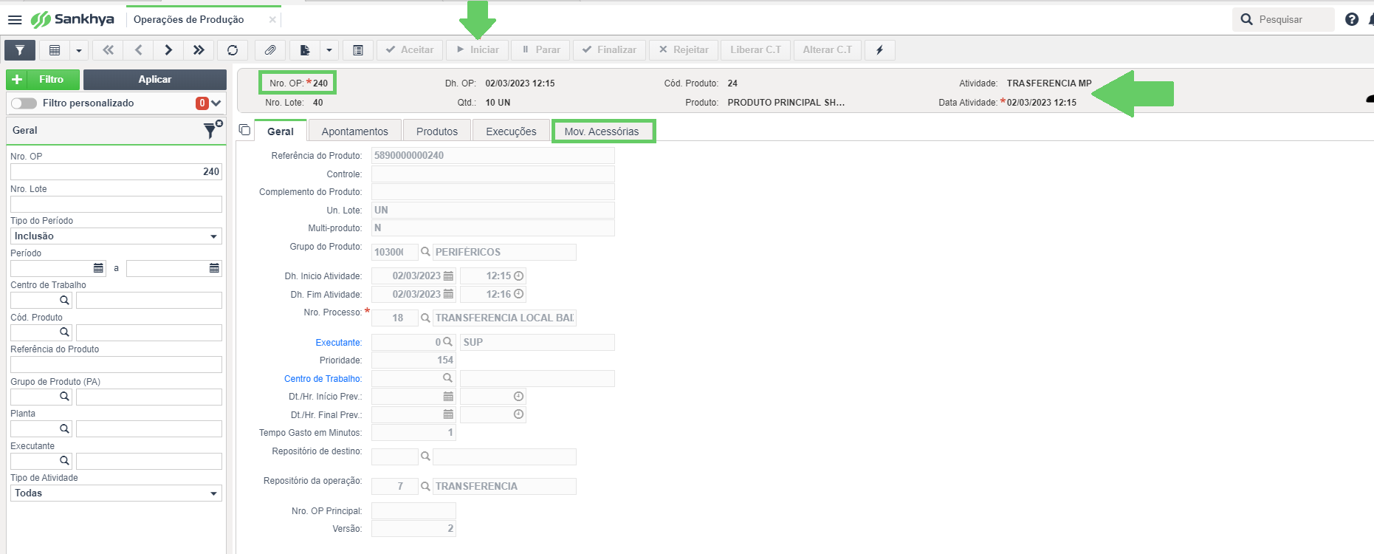Switch to the Apontamentos tab
Viewport: 1374px width, 554px height.
tap(354, 131)
